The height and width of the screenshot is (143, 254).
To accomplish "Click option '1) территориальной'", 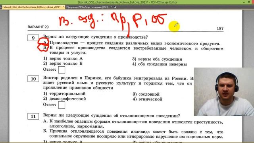I will tap(64, 94).
